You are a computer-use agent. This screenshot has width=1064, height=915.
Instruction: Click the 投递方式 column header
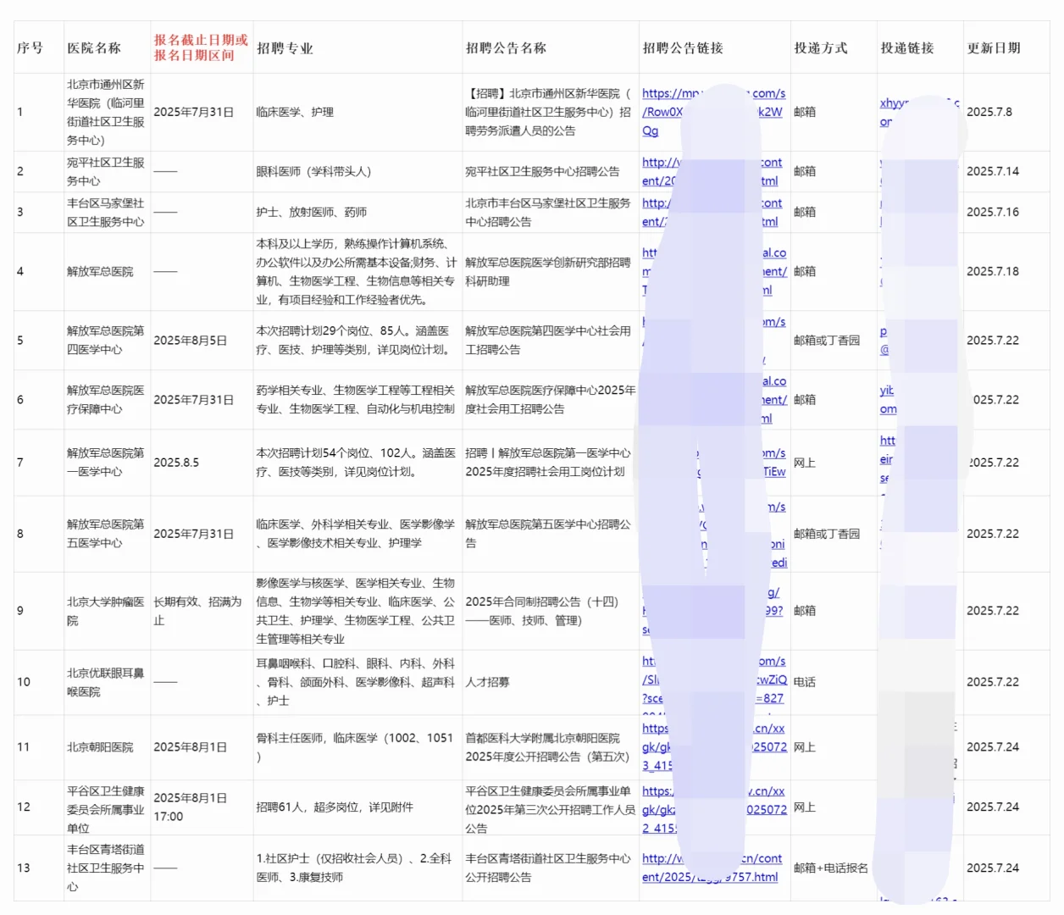tap(820, 48)
